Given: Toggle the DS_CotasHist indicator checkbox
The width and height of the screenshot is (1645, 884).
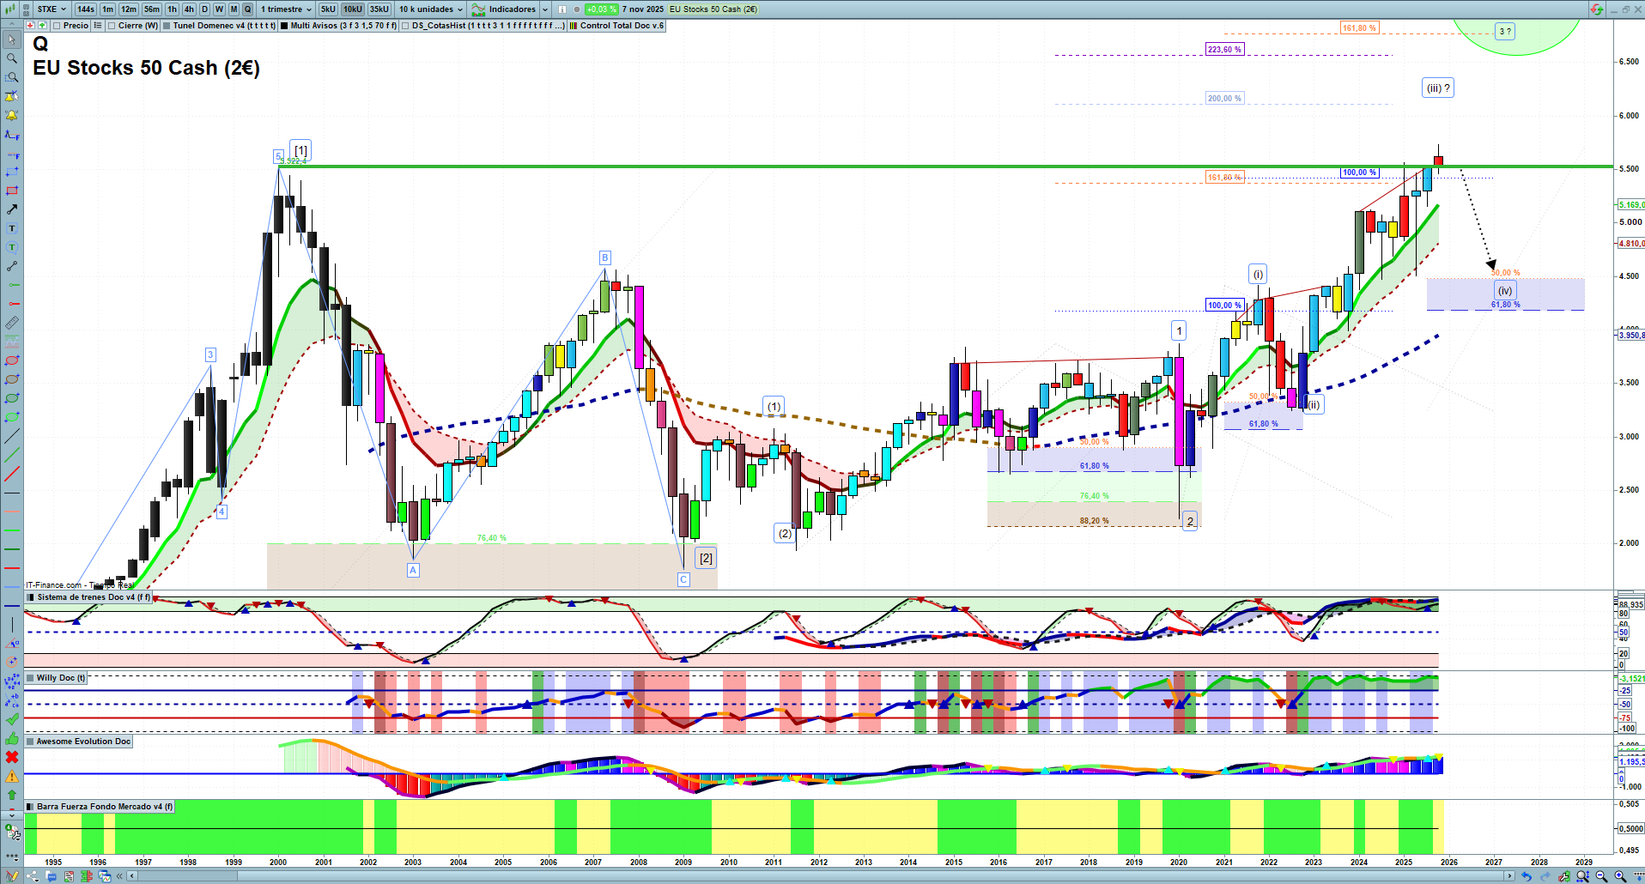Looking at the screenshot, I should [x=405, y=26].
